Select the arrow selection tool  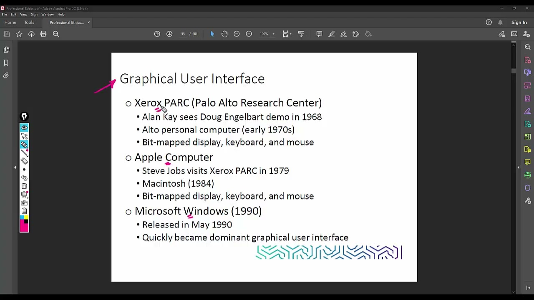point(212,34)
